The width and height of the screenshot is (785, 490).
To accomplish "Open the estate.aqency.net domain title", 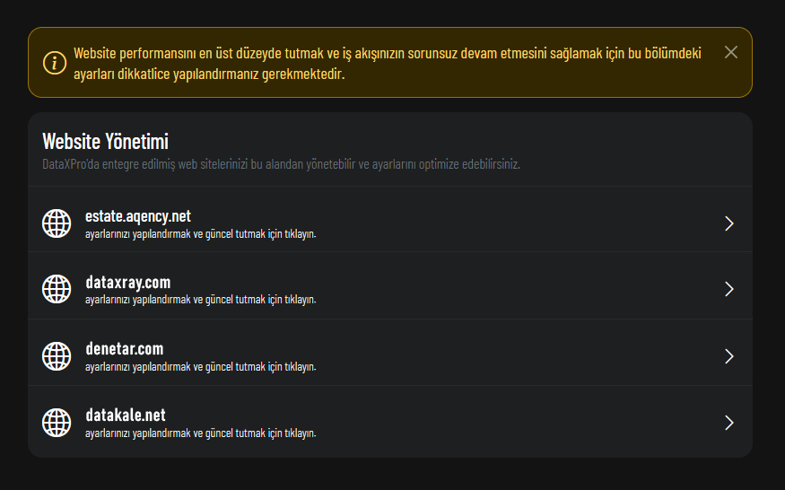I will (x=137, y=215).
